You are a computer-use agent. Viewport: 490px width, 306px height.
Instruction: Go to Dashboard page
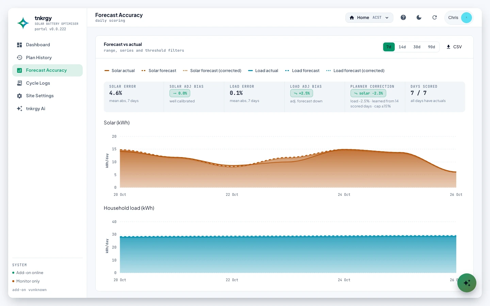coord(47,45)
